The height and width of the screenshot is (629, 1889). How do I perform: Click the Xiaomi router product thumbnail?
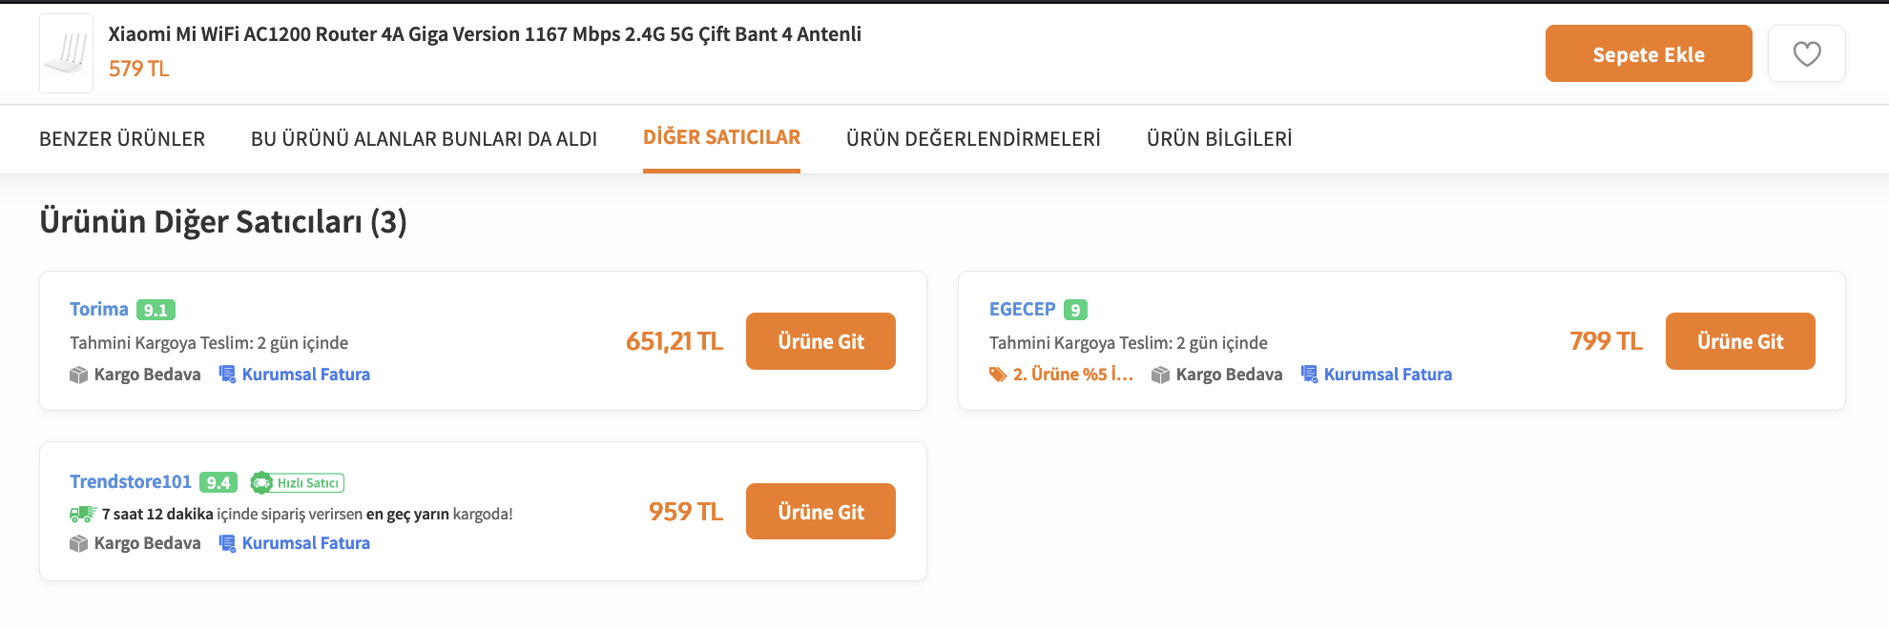point(66,53)
